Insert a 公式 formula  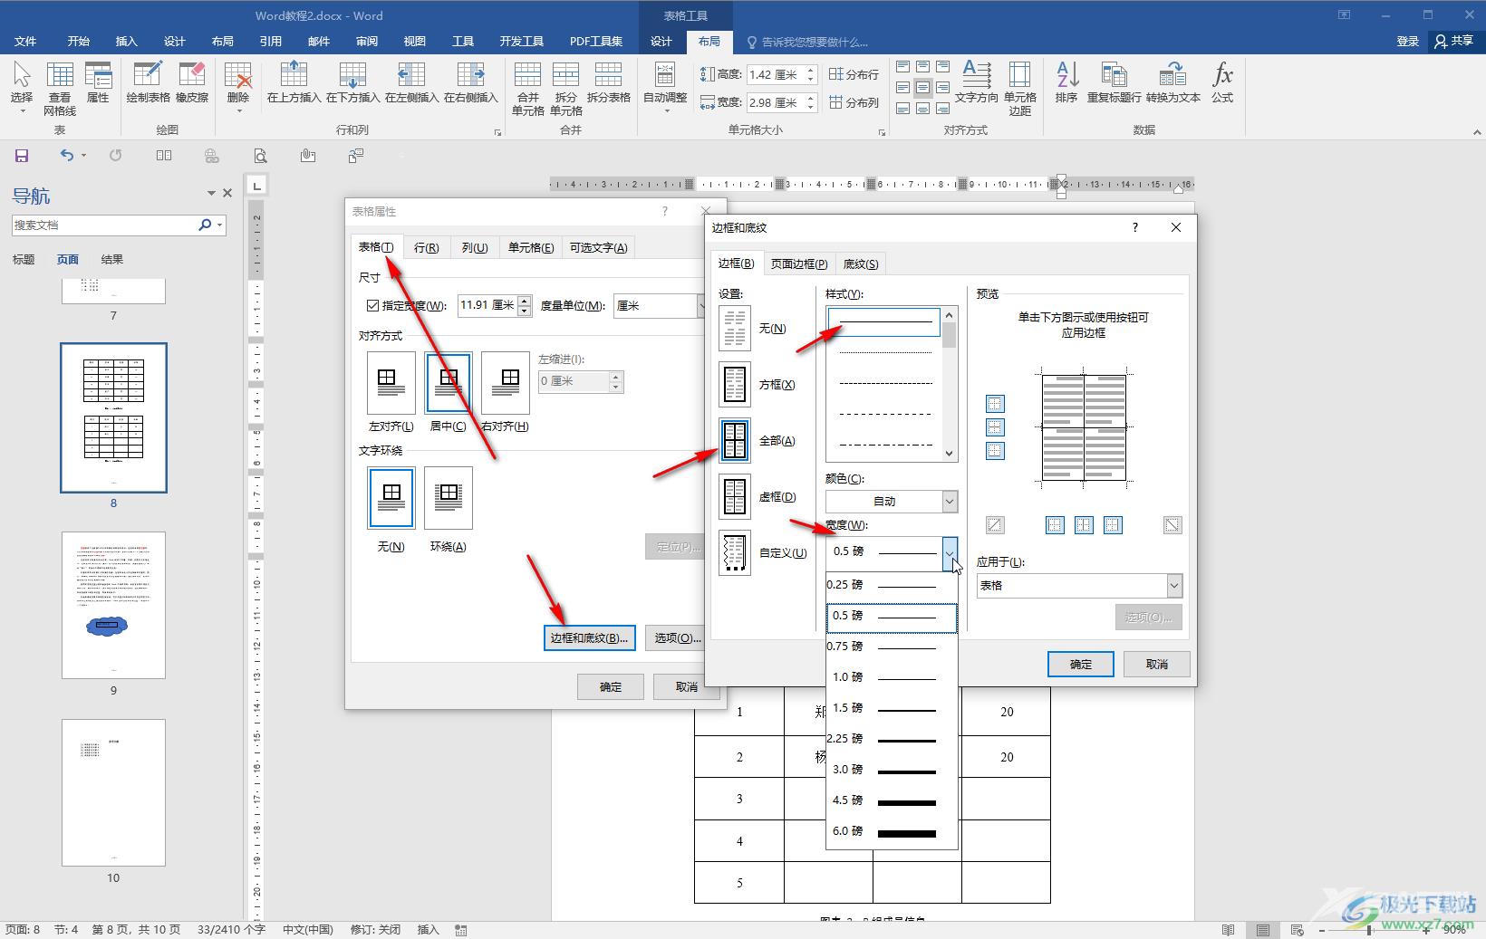coord(1222,83)
